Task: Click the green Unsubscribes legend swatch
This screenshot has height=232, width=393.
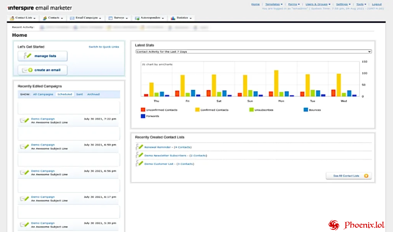Action: tap(251, 110)
